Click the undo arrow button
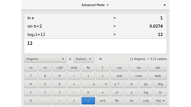This screenshot has height=107, width=191. click(x=88, y=68)
